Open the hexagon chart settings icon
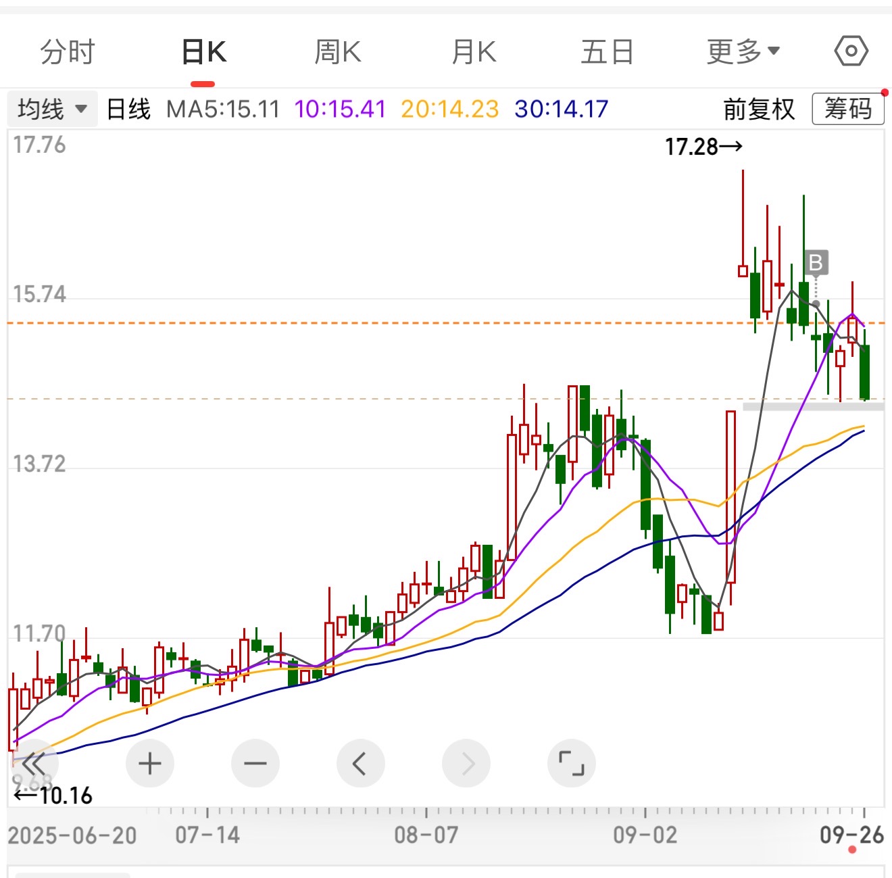Image resolution: width=892 pixels, height=878 pixels. pyautogui.click(x=851, y=51)
